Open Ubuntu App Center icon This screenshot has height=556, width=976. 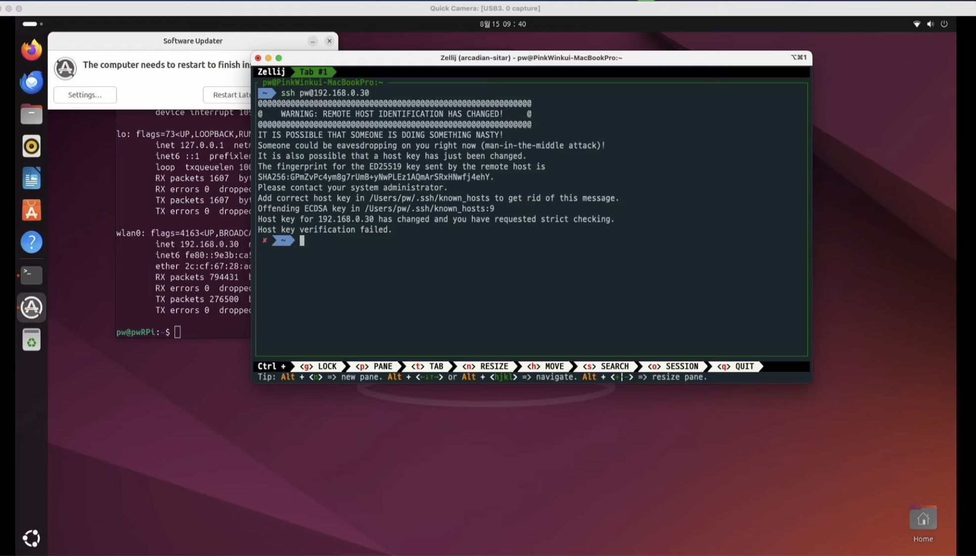pos(31,211)
